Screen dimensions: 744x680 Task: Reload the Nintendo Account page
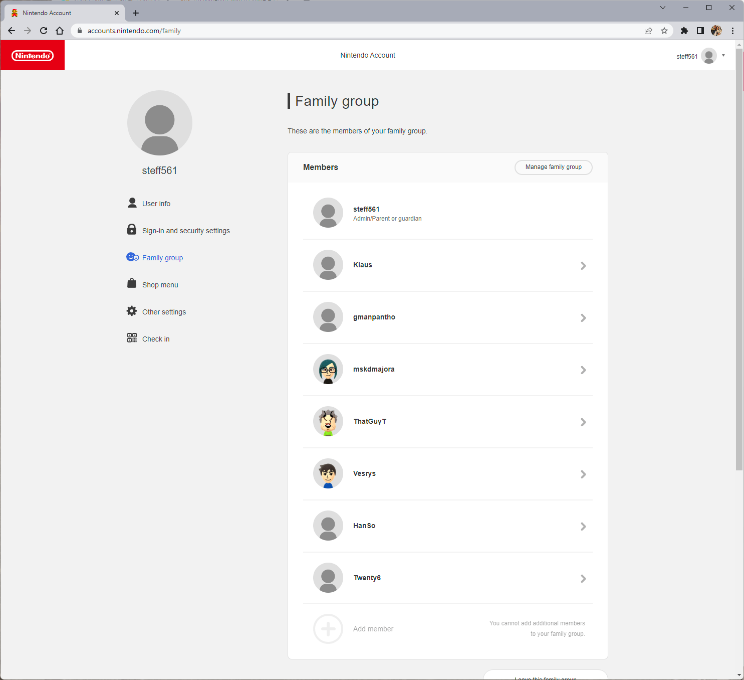(44, 31)
